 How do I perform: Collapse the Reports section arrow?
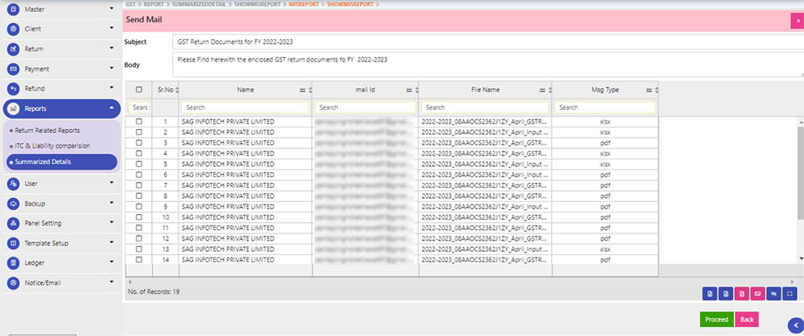click(111, 108)
